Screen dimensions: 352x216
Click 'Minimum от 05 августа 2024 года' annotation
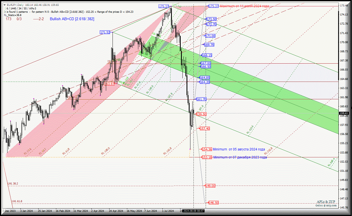point(239,149)
